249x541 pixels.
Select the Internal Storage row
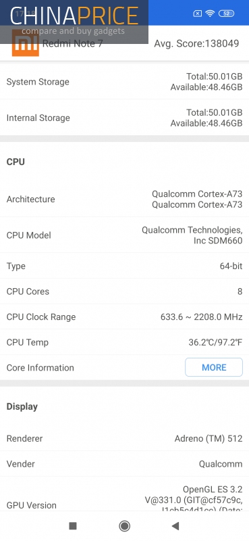point(124,118)
